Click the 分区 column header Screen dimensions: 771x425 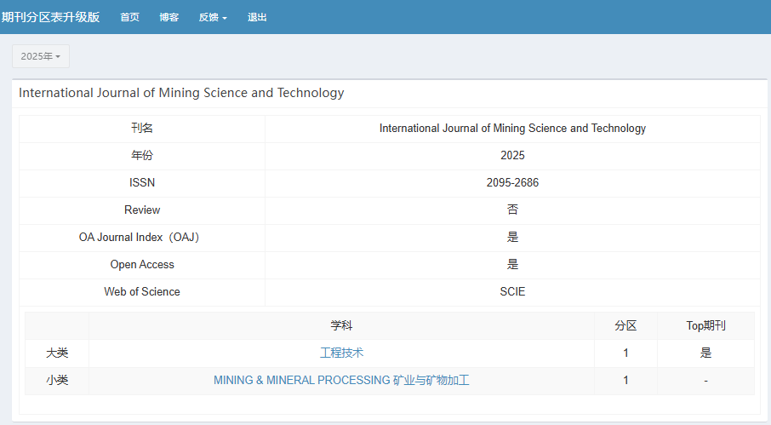pyautogui.click(x=625, y=325)
